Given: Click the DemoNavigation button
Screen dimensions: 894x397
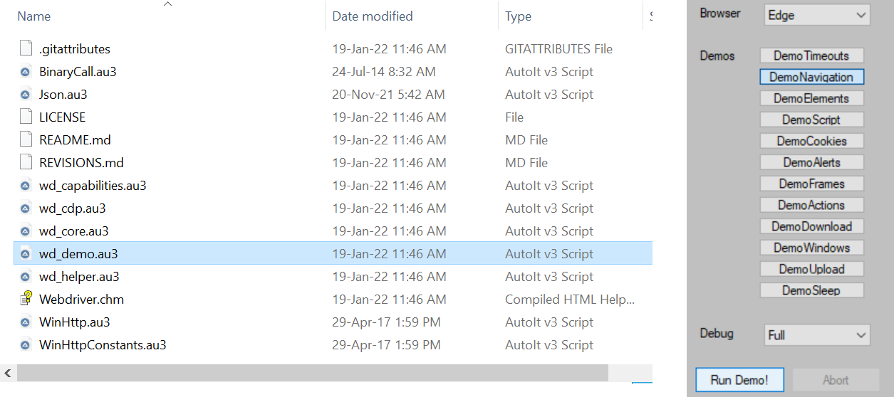Looking at the screenshot, I should (x=811, y=77).
